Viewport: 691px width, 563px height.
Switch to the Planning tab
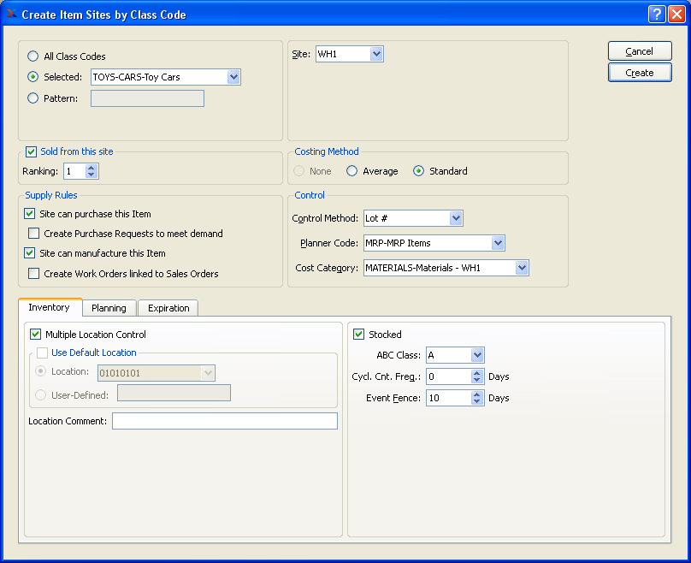pos(109,308)
